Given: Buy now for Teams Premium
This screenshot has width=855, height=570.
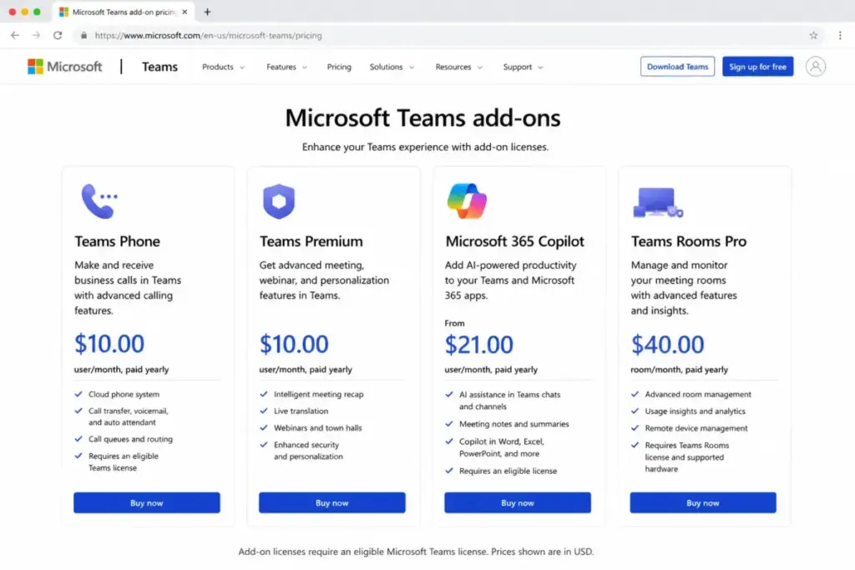Looking at the screenshot, I should (332, 502).
